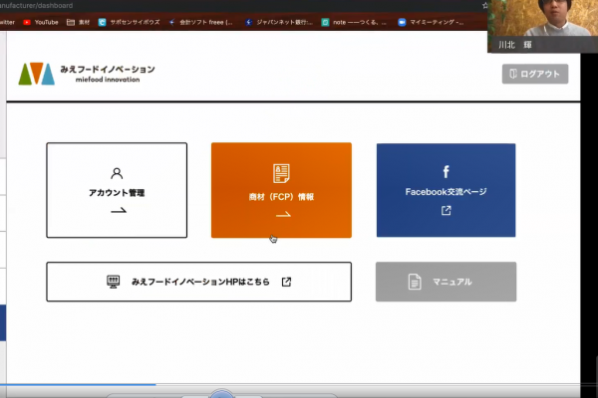Click external link icon after HPはこちら

[286, 282]
